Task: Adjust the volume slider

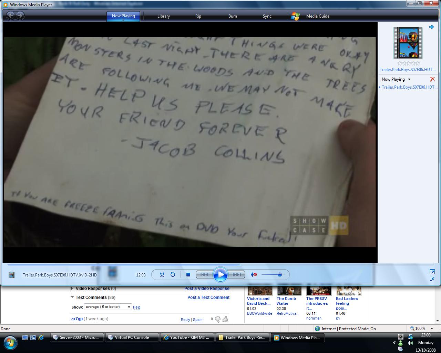Action: tap(279, 275)
